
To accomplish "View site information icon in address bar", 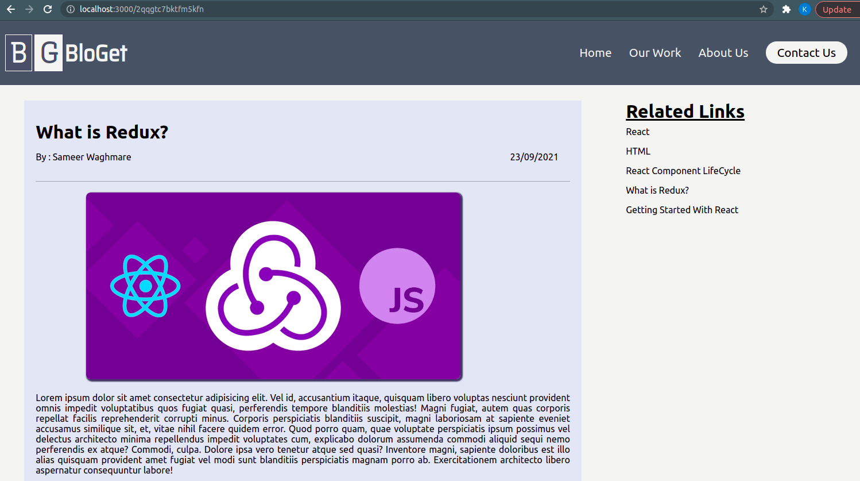I will pos(71,9).
